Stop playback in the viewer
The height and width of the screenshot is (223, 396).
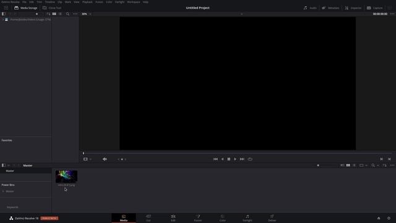229,159
